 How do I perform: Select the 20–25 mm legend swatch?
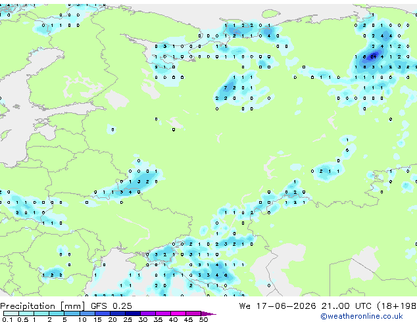117,313
